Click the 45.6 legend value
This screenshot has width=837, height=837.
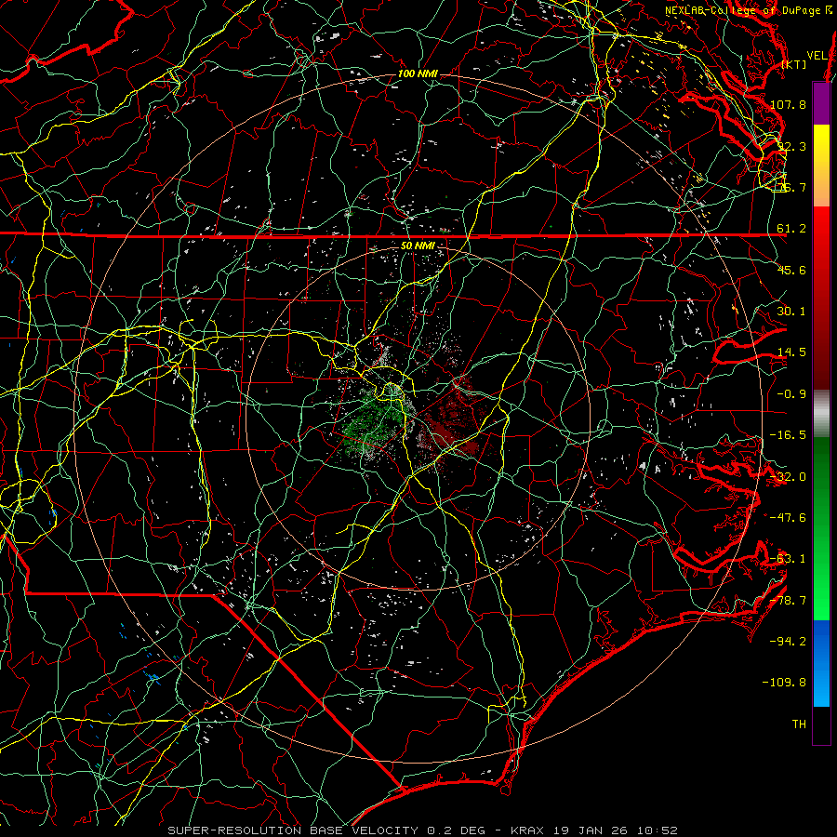click(791, 270)
